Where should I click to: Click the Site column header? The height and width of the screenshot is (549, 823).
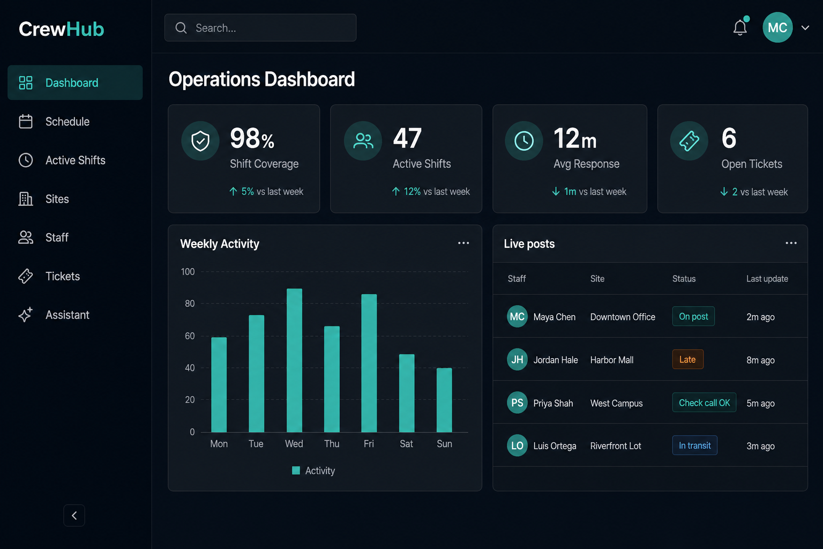click(597, 279)
